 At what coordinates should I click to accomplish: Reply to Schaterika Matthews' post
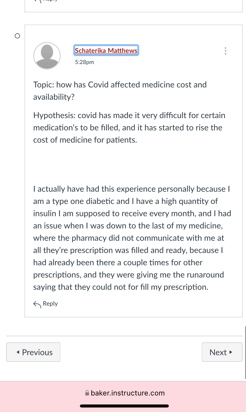(x=46, y=304)
